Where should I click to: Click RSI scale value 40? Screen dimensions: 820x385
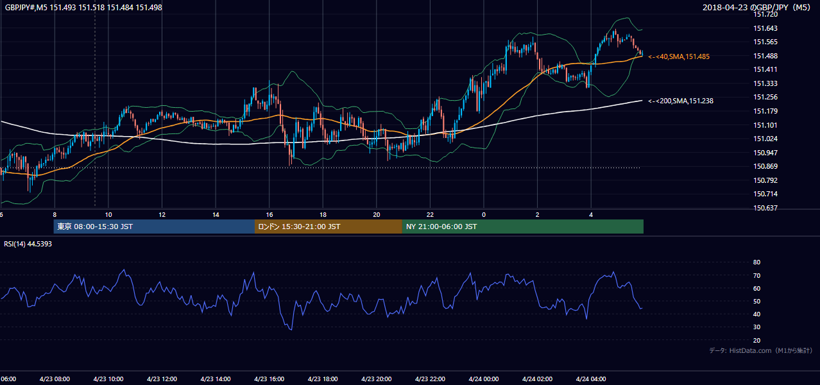(x=756, y=314)
